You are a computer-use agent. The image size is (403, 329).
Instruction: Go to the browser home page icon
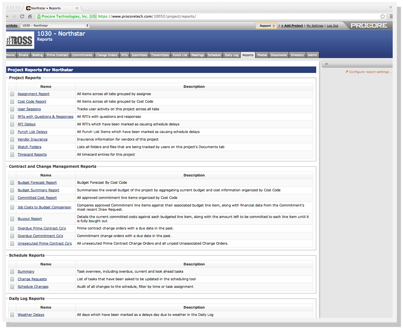click(x=30, y=16)
